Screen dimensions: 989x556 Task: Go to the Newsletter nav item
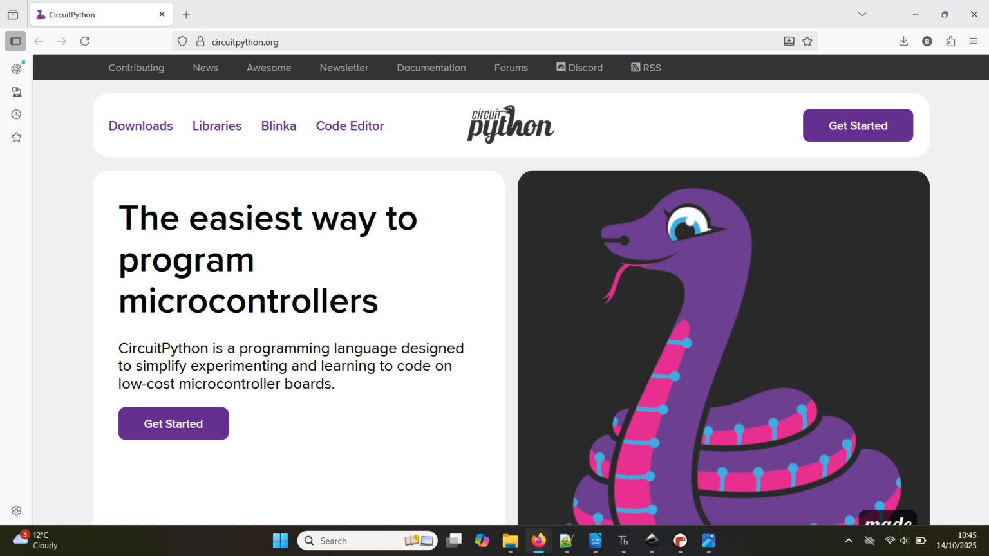(x=344, y=68)
